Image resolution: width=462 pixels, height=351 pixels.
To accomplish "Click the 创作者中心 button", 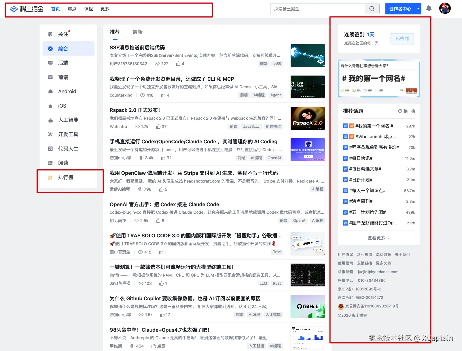I will click(400, 9).
